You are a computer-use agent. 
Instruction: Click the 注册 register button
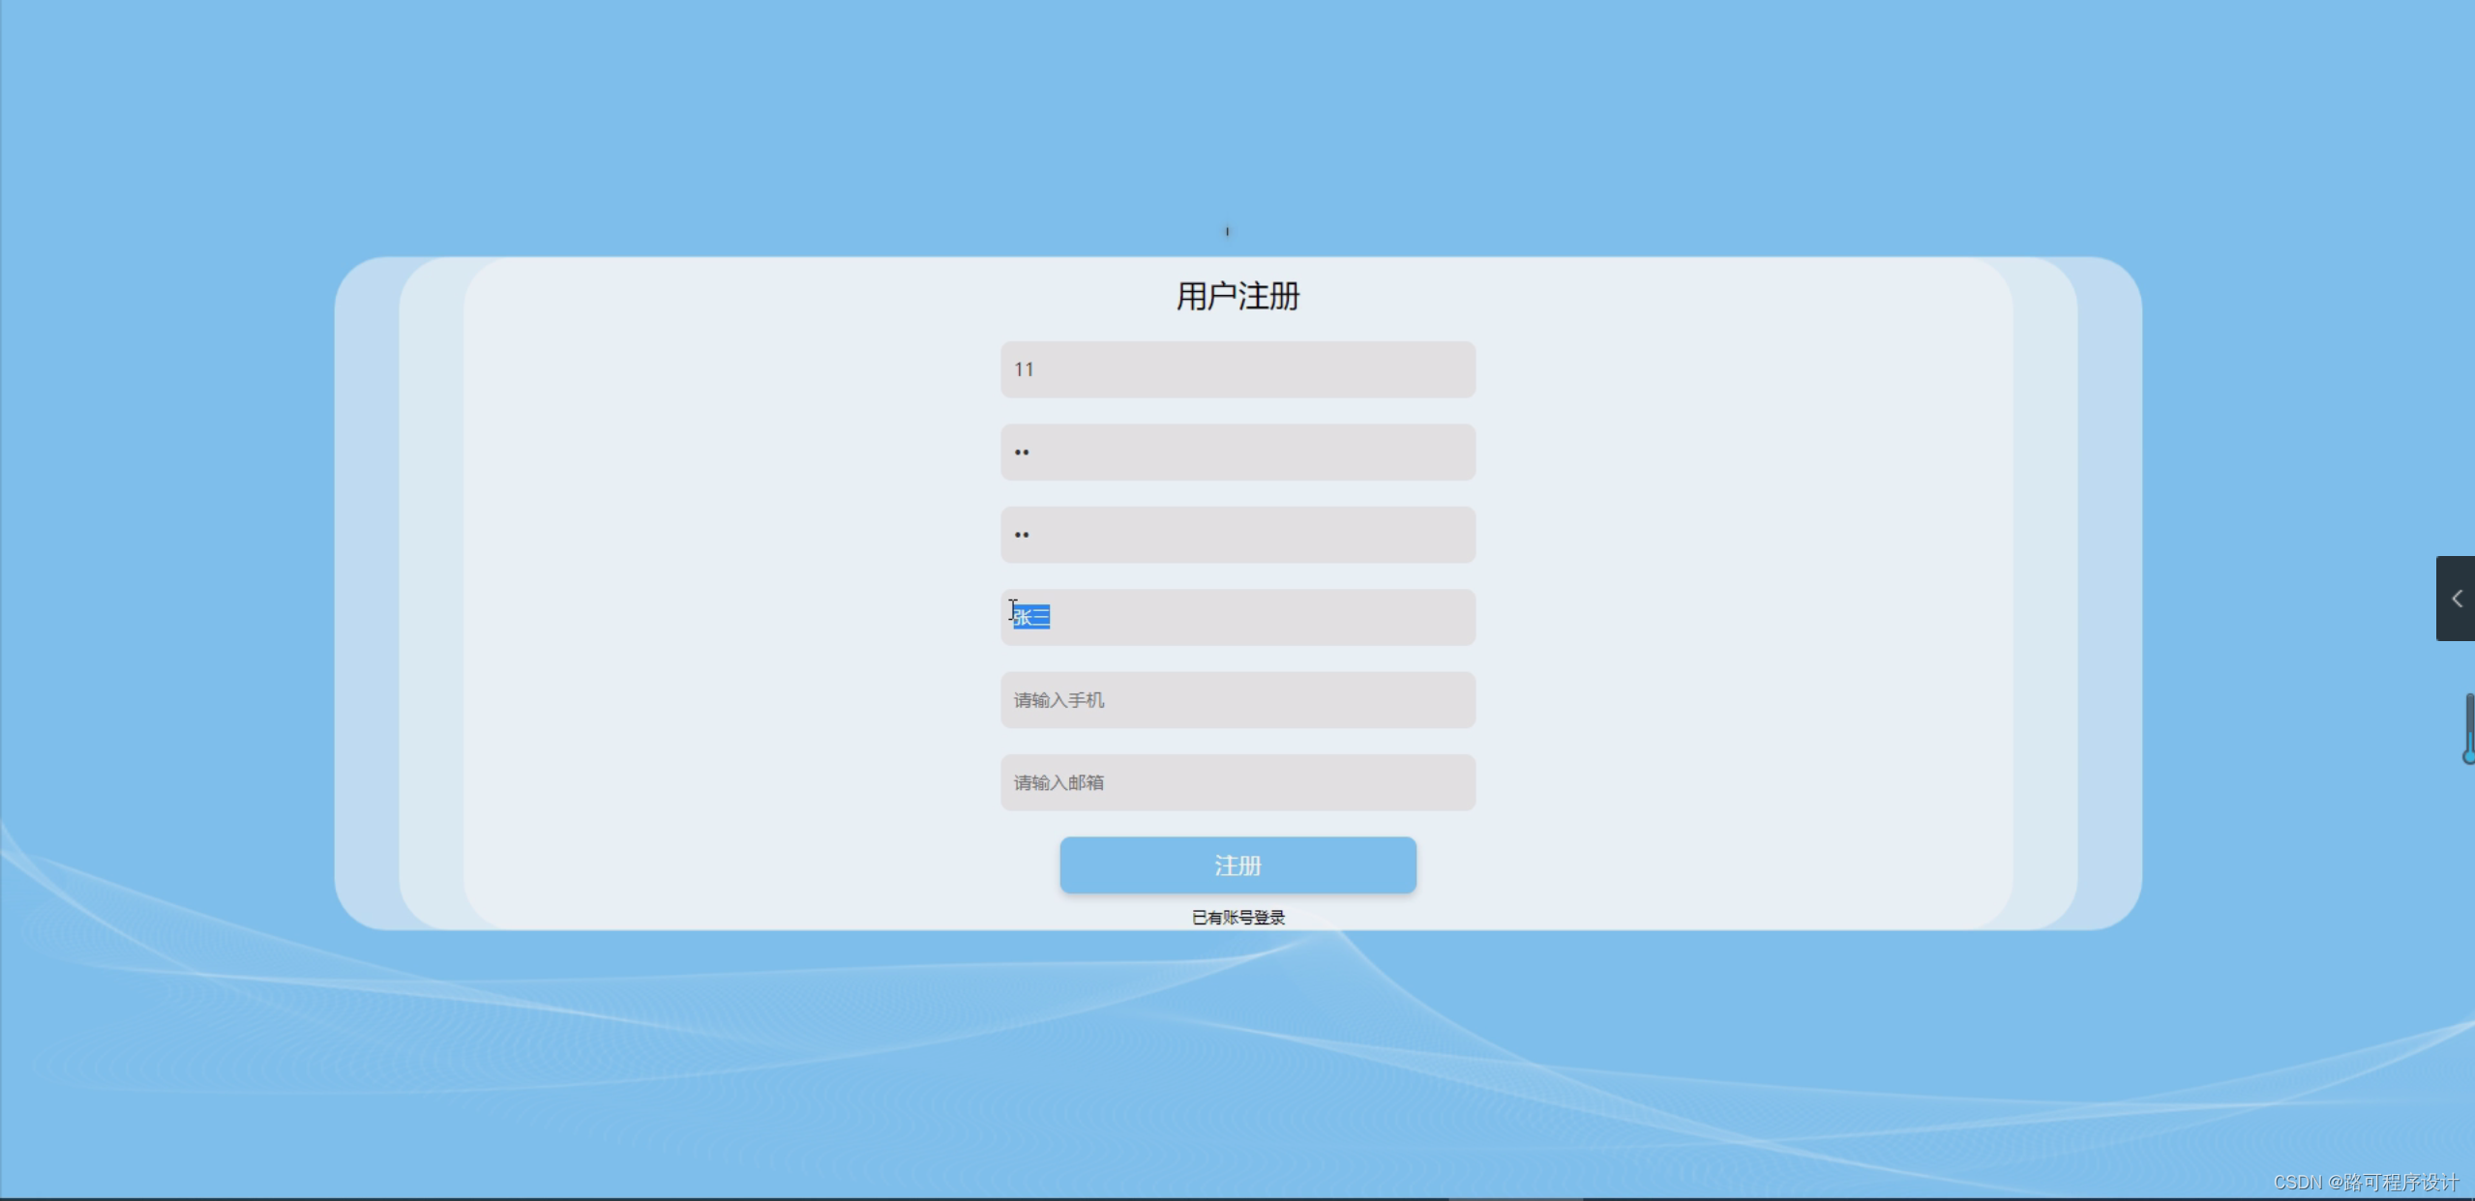coord(1237,864)
